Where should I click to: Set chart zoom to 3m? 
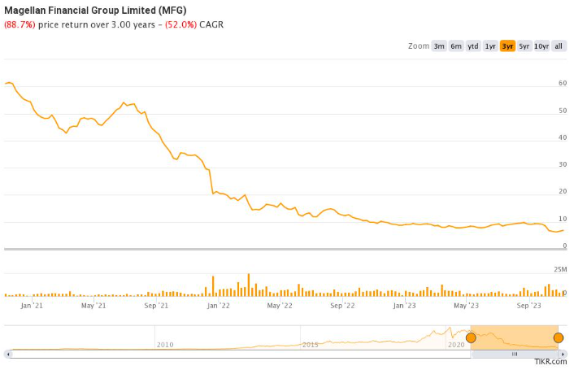[439, 46]
